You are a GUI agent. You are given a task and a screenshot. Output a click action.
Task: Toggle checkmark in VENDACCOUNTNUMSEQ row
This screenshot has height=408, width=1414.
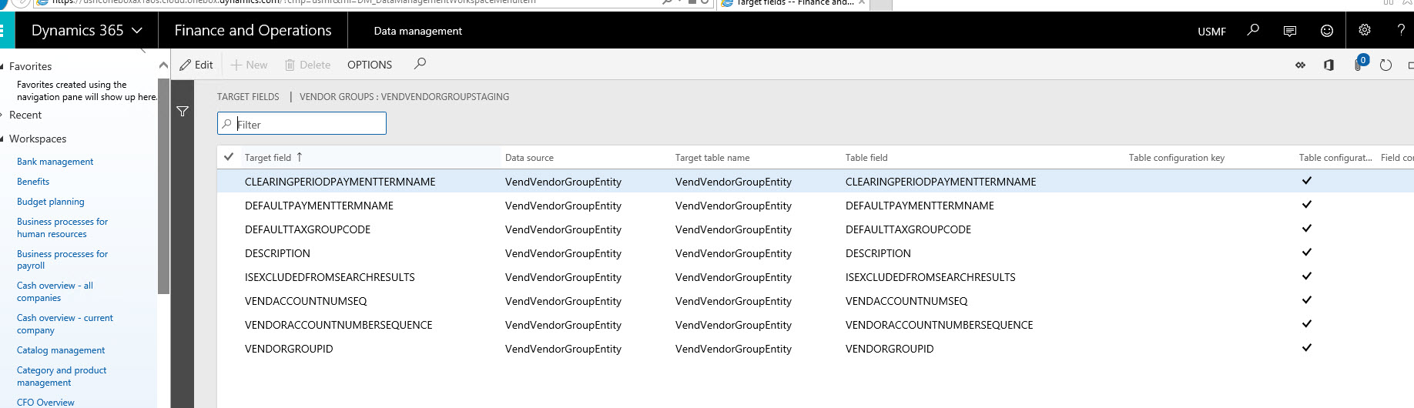1307,300
